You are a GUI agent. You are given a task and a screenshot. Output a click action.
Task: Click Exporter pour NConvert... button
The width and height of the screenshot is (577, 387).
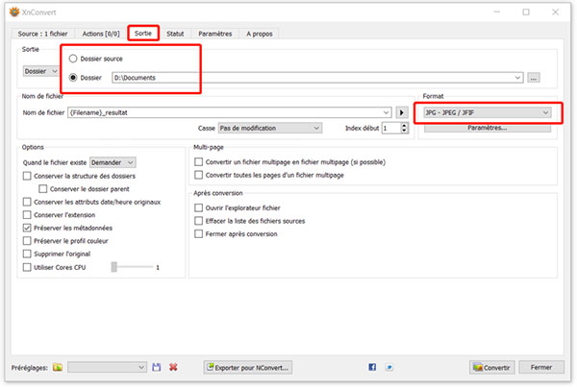click(248, 368)
